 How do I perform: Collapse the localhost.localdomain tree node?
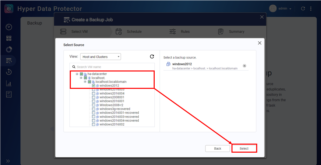pyautogui.click(x=85, y=82)
